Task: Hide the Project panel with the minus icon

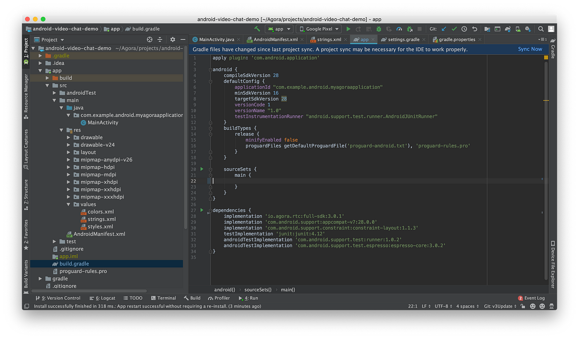Action: coord(183,40)
